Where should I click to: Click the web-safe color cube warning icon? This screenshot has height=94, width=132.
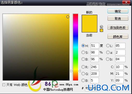coord(101,26)
